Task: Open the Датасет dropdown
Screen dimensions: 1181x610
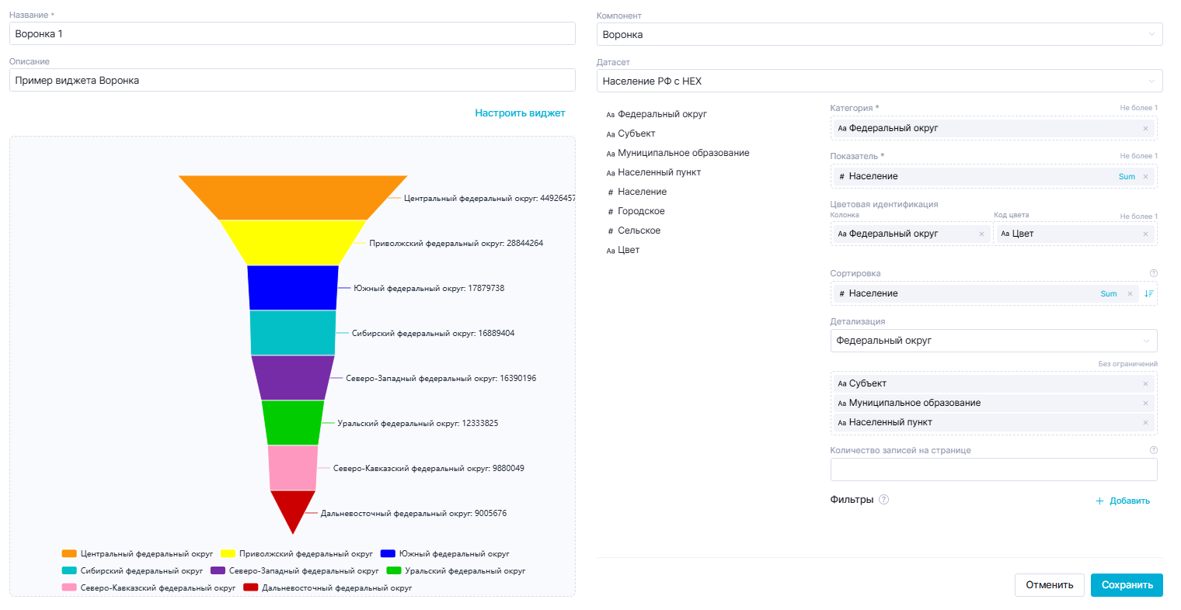Action: tap(879, 81)
